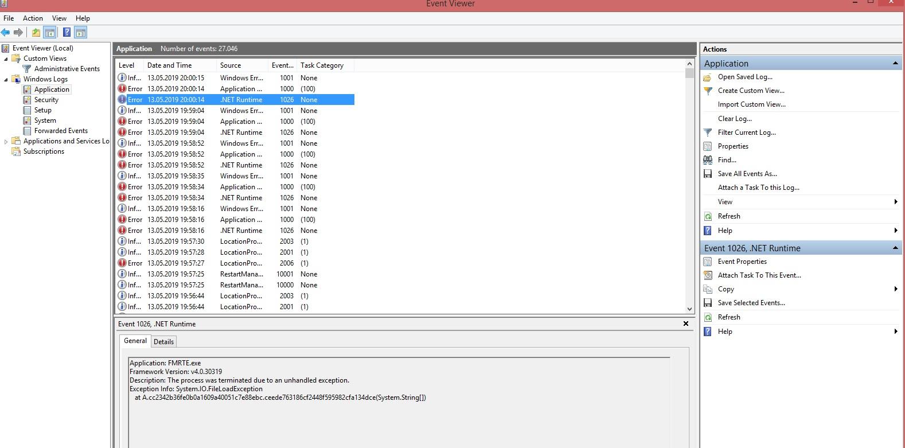Select RestartMana event with ID 10001
Screen dimensions: 905x448
point(235,274)
